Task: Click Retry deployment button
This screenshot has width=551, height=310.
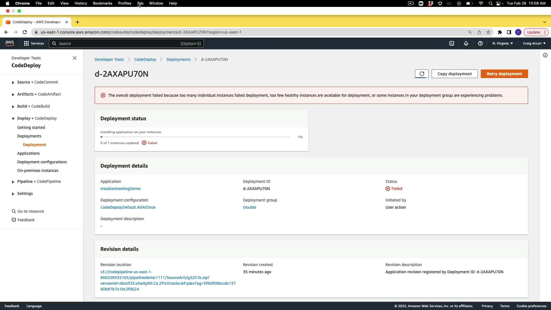Action: pos(504,74)
